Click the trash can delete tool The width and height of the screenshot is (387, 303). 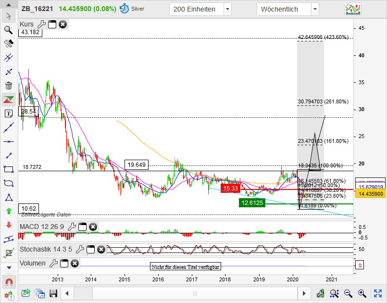[x=9, y=86]
